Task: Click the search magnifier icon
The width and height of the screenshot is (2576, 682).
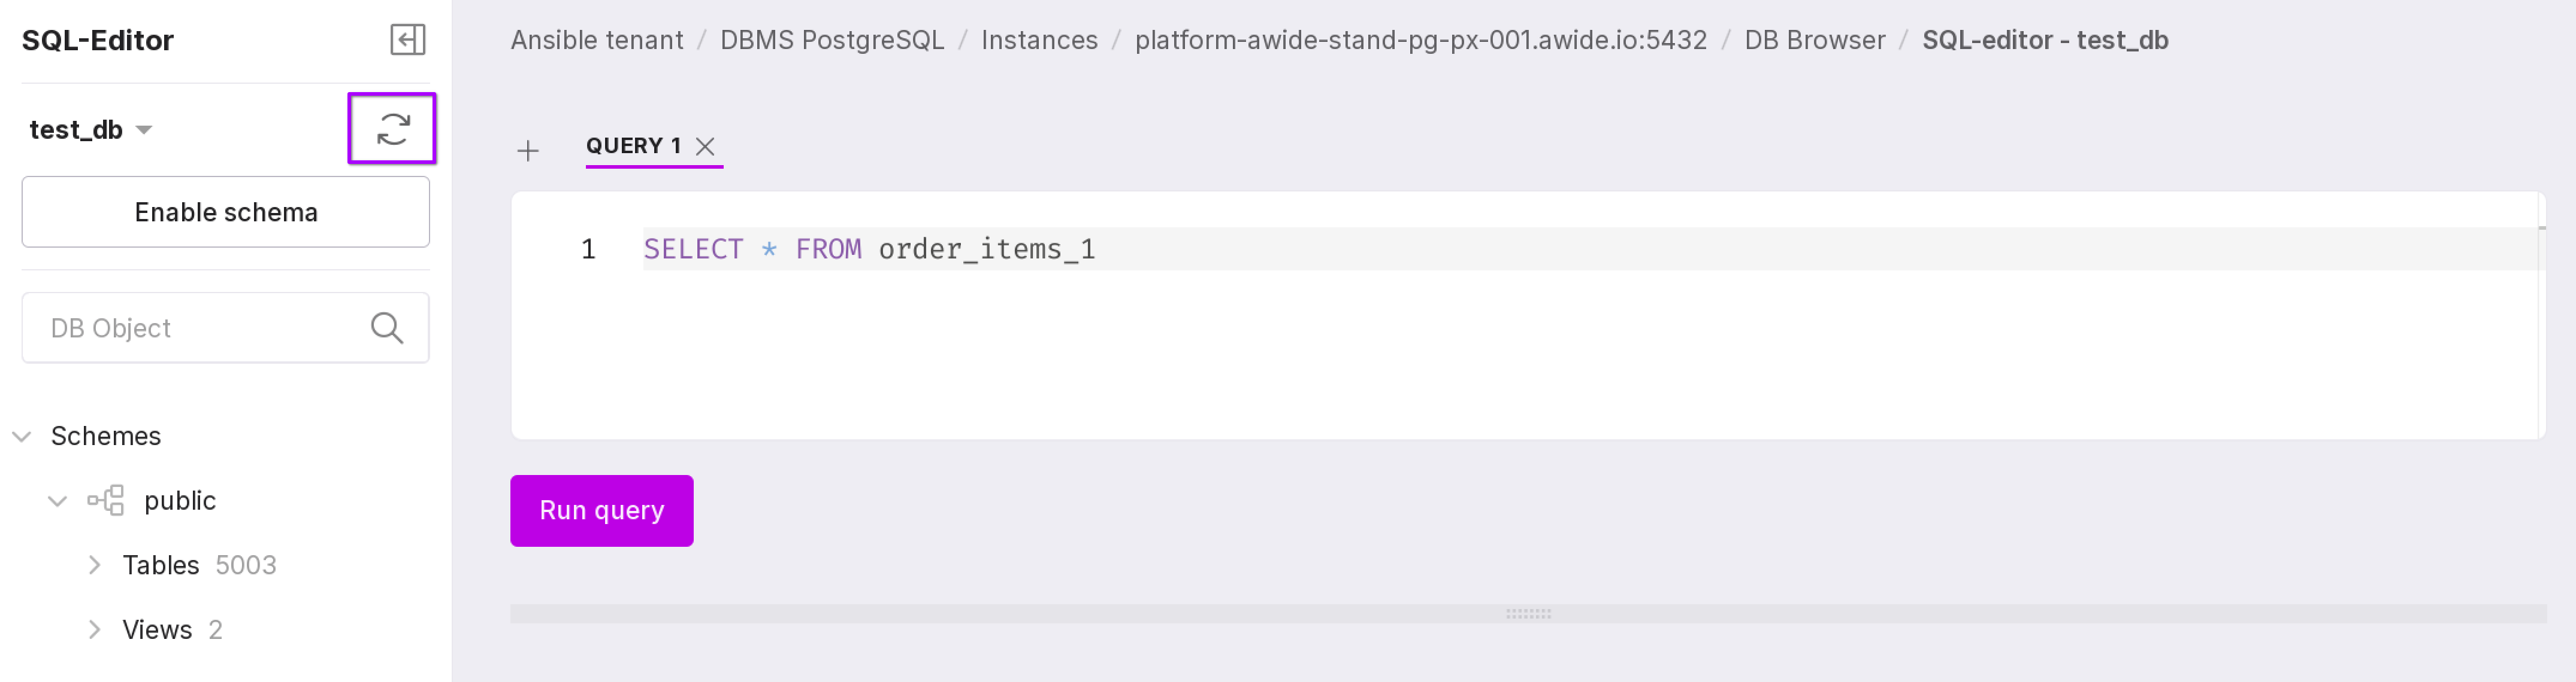Action: [387, 327]
